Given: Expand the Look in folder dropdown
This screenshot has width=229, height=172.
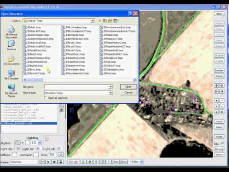Looking at the screenshot, I should (x=93, y=21).
